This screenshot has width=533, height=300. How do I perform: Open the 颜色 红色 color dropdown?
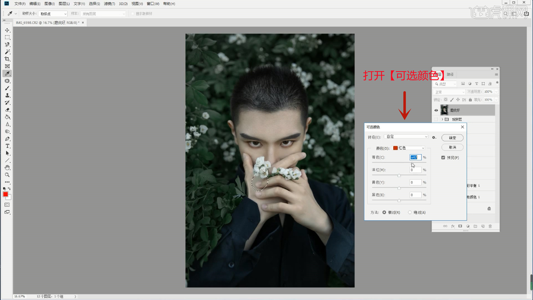[x=409, y=148]
